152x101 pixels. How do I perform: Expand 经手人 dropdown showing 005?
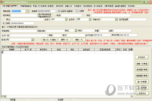[66, 19]
